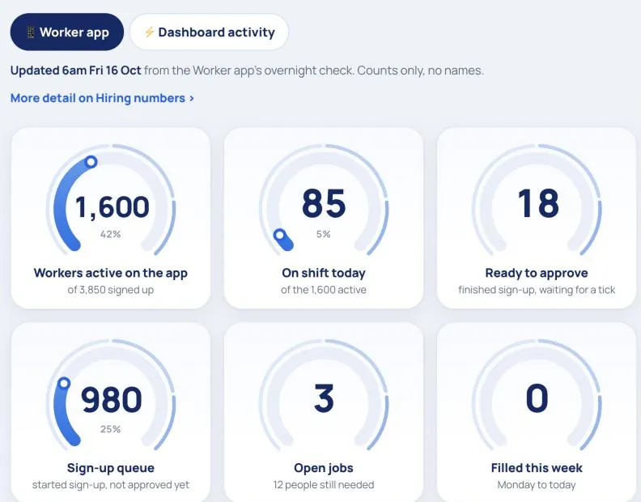Click the 25% label under 980
This screenshot has width=641, height=502.
click(x=110, y=429)
